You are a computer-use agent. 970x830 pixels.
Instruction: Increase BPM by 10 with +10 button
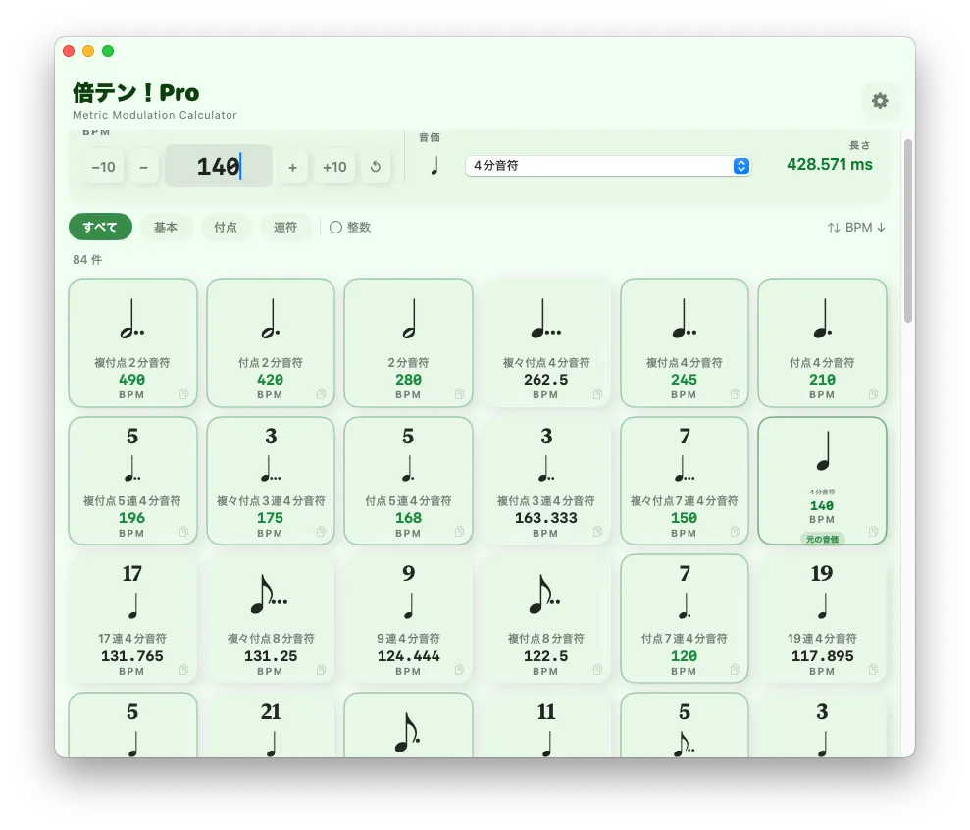click(x=334, y=167)
